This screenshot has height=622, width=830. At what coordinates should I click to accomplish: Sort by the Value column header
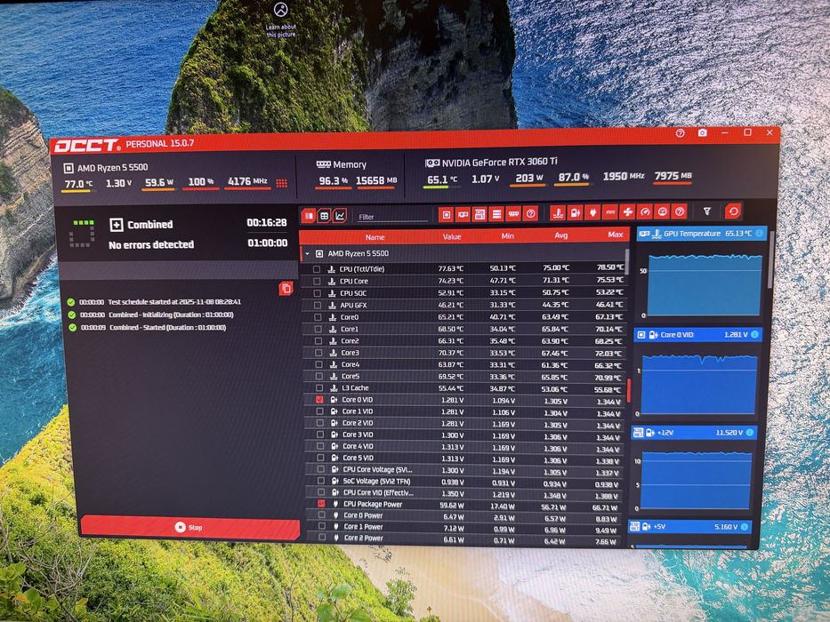point(452,236)
